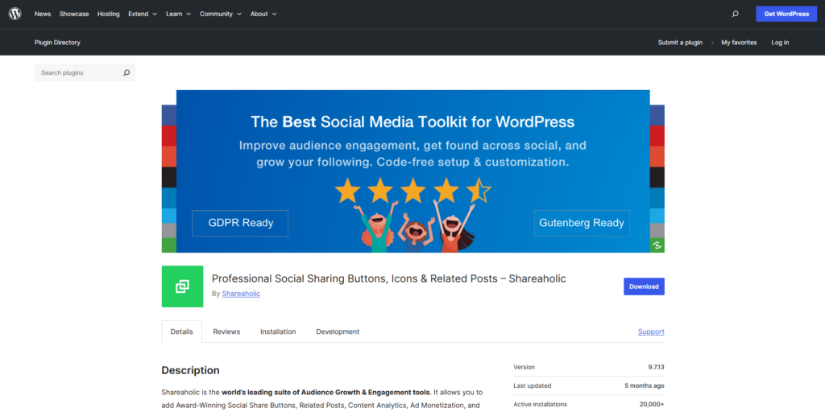
Task: Click the green share icon on banner
Action: tap(657, 245)
